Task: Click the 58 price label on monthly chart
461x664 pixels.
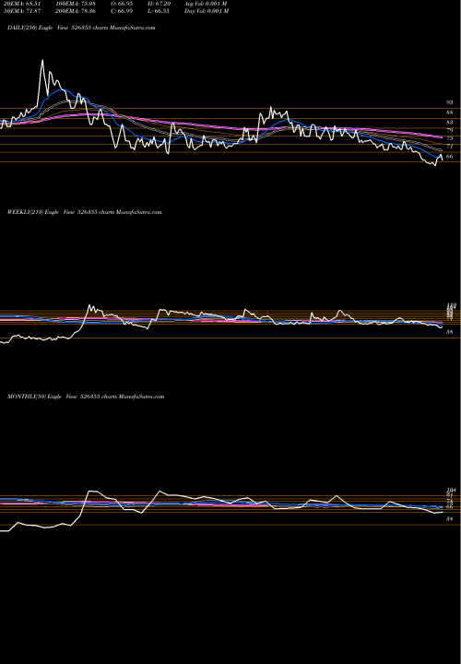Action: pos(450,518)
